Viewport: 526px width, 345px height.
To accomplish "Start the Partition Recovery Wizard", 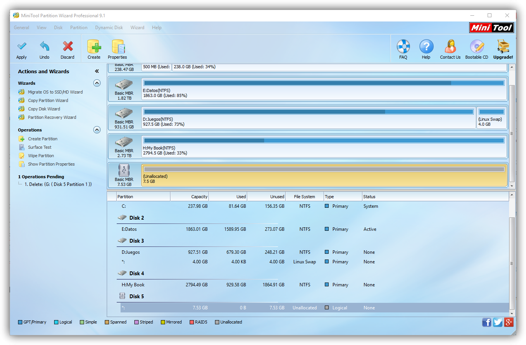I will (x=52, y=117).
